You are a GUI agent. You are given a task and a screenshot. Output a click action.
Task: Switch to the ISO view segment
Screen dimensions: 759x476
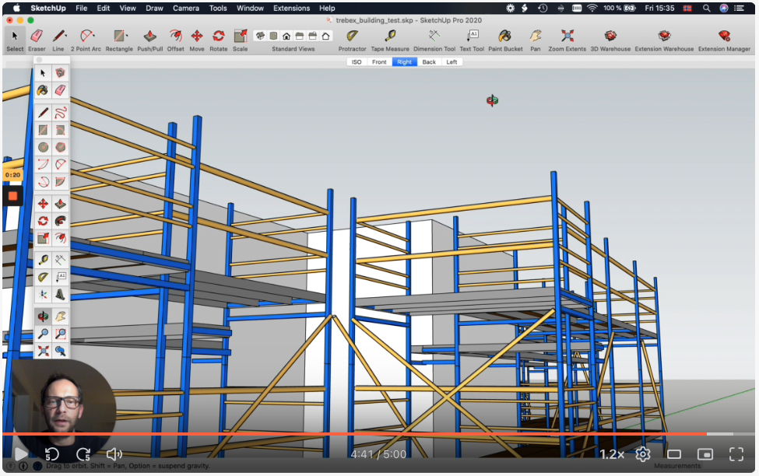(x=357, y=62)
